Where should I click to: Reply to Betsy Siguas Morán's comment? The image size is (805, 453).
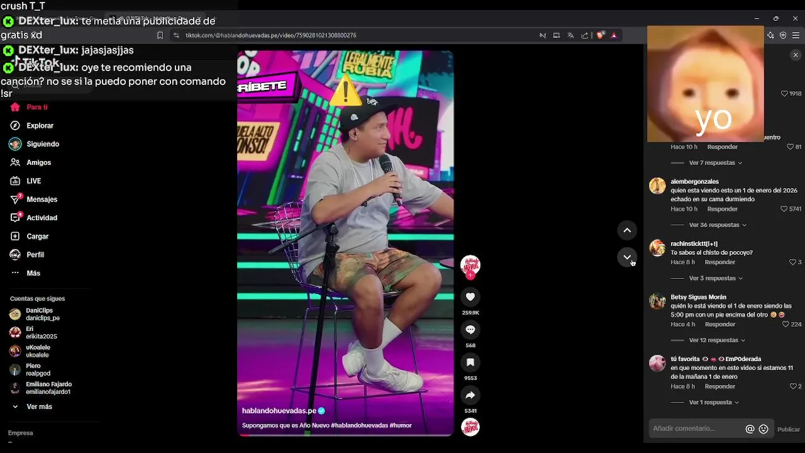(719, 325)
